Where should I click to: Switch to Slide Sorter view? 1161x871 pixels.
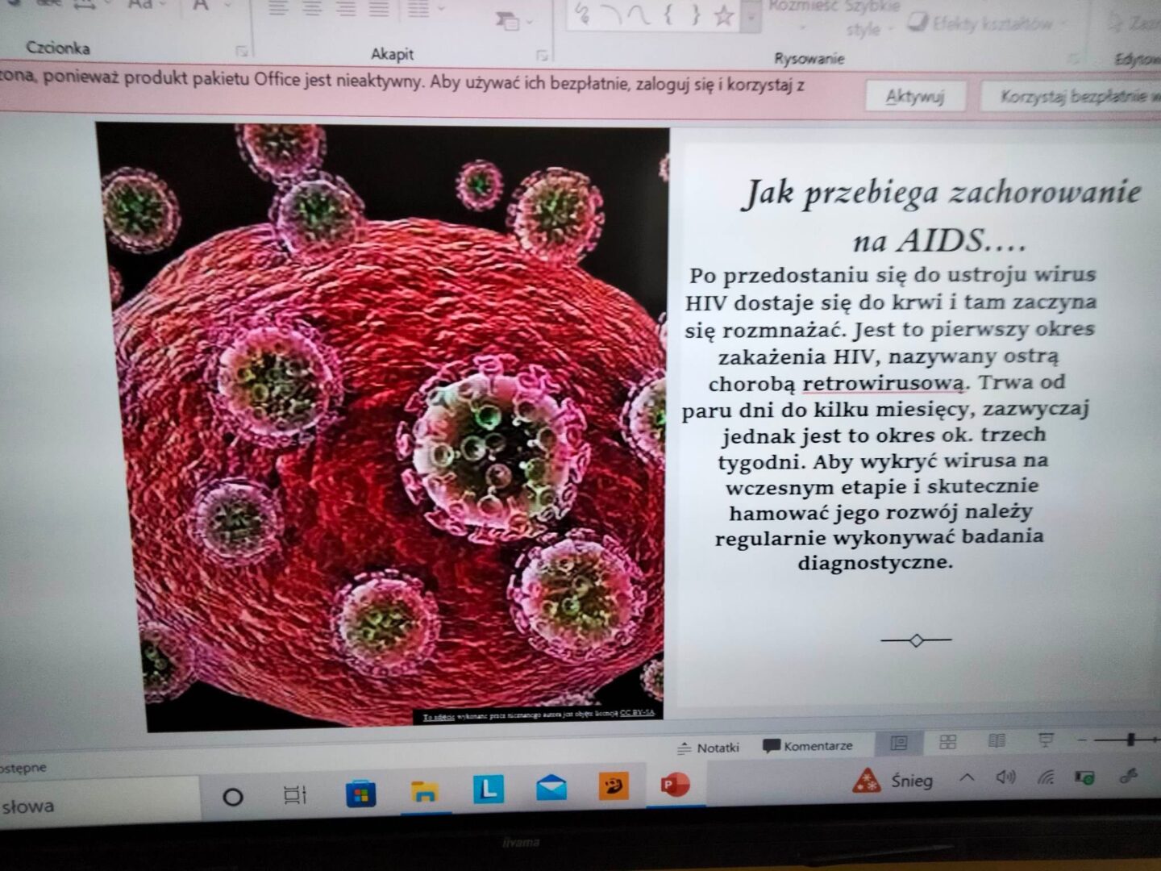[948, 742]
